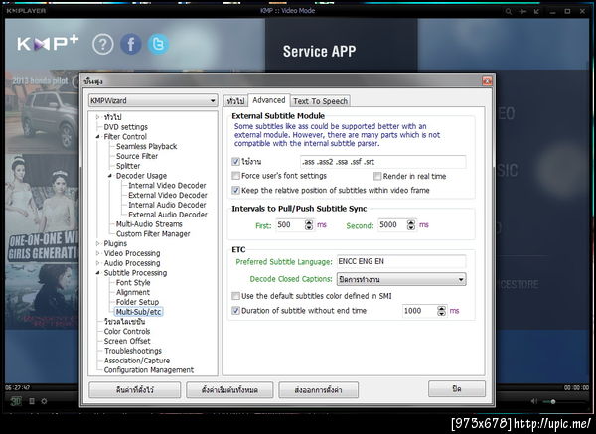Screen dimensions: 596x434
Task: Select Screen Offset in tree
Action: pos(127,341)
